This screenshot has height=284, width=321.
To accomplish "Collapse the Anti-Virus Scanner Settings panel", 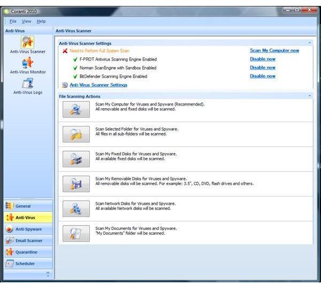I will click(x=310, y=43).
